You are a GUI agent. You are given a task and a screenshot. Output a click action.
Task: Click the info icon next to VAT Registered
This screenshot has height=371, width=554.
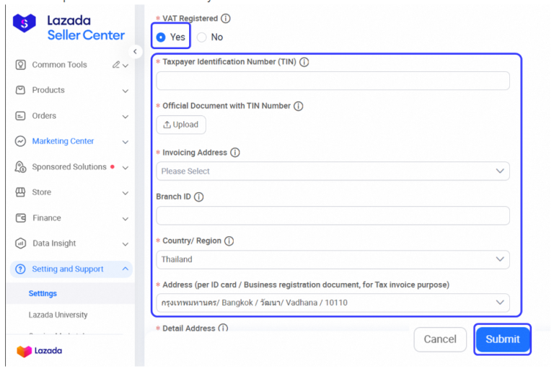click(226, 19)
